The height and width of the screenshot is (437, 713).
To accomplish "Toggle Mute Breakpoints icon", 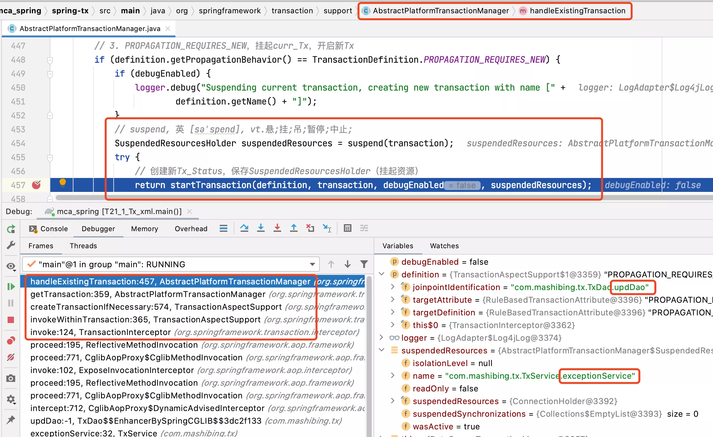I will 11,357.
